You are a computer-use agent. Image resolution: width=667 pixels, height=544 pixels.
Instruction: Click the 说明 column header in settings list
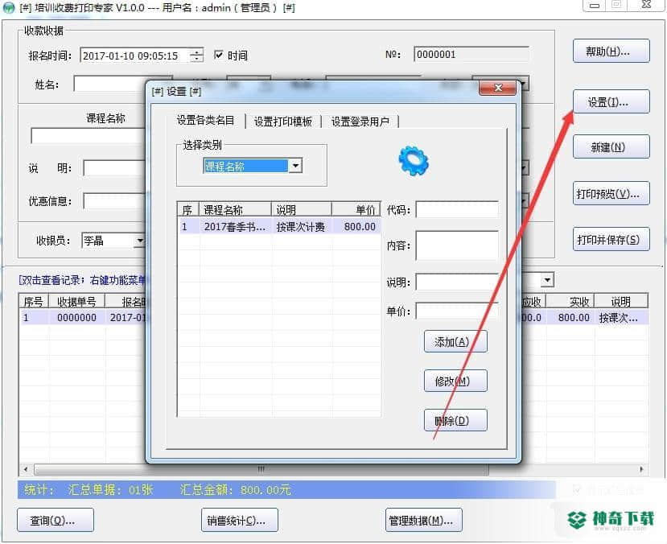click(x=302, y=209)
